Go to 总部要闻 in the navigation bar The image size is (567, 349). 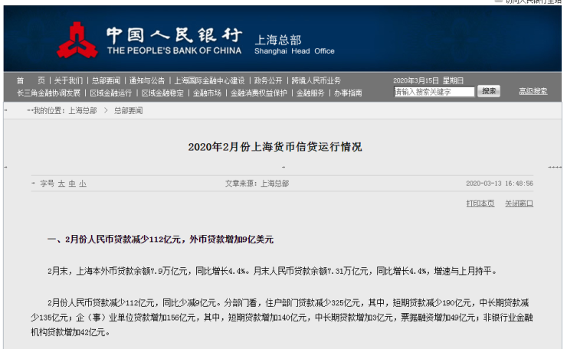(x=106, y=80)
